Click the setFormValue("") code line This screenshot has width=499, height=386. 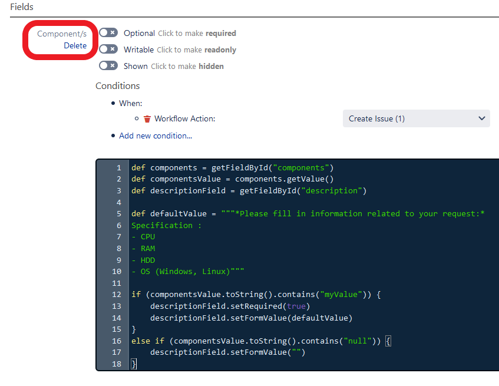[227, 352]
